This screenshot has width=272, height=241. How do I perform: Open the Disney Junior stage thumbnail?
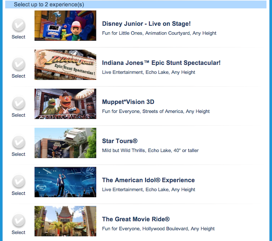pyautogui.click(x=65, y=26)
